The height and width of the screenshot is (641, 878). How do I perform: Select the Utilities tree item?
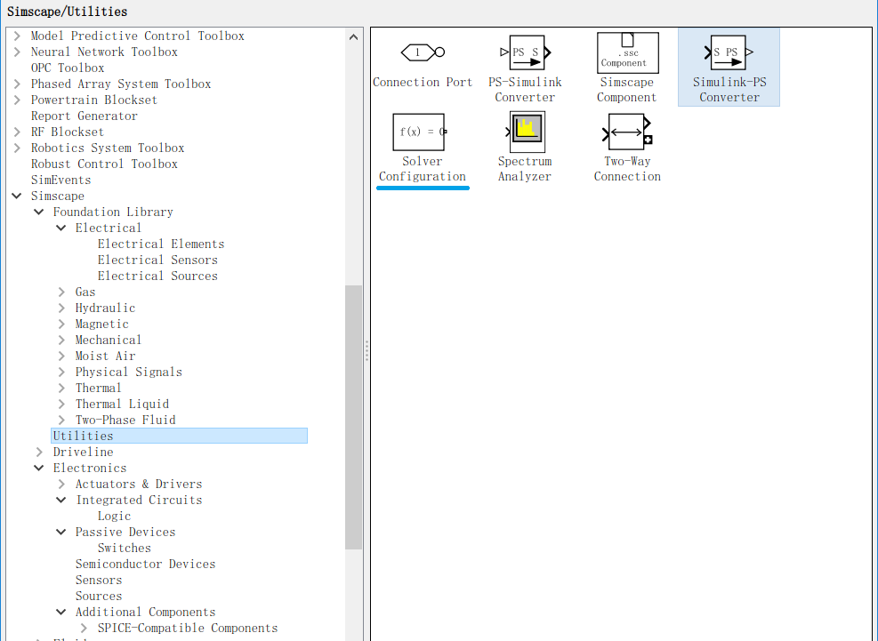tap(179, 437)
